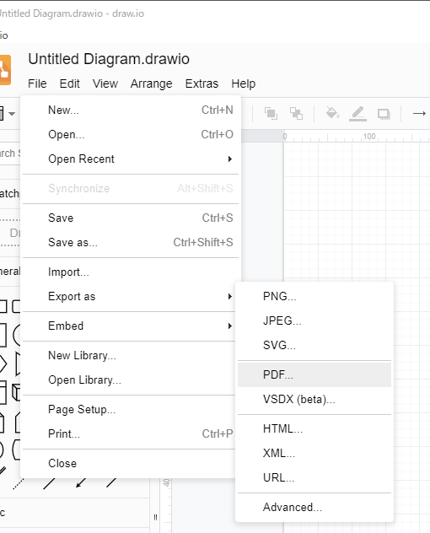Export diagram as JPEG...
430x533 pixels.
point(314,320)
